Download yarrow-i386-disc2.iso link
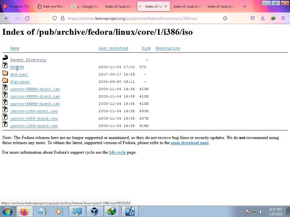Viewport: 290px width, 217px height. (34, 119)
